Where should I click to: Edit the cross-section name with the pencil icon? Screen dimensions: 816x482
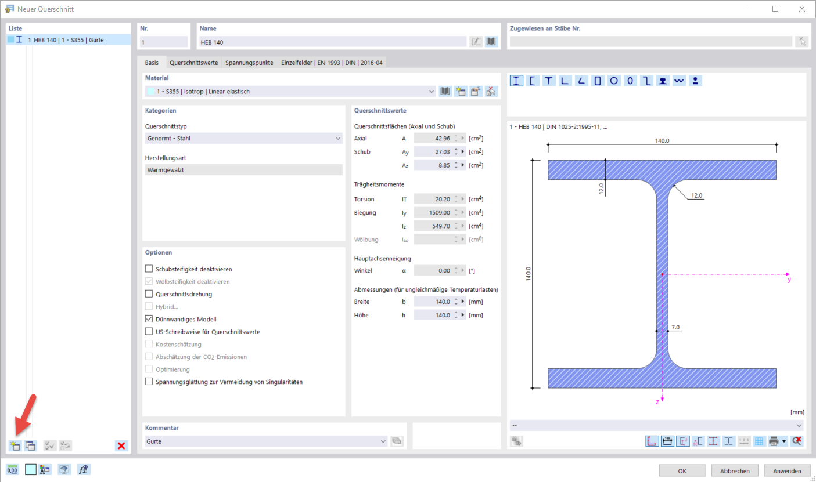coord(476,42)
